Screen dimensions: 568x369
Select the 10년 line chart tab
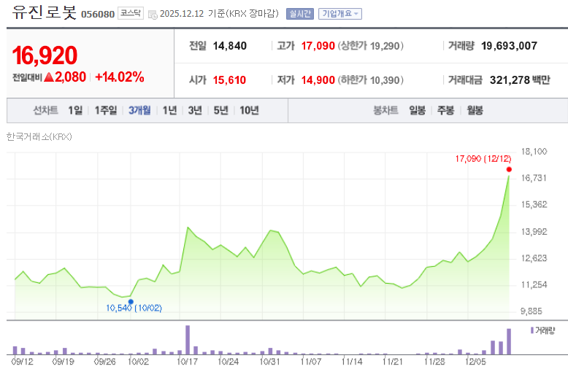[x=249, y=110]
